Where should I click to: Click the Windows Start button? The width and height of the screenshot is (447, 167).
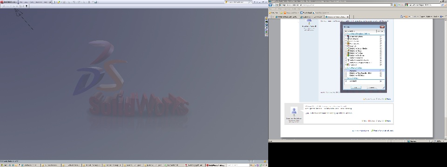(x=3, y=165)
